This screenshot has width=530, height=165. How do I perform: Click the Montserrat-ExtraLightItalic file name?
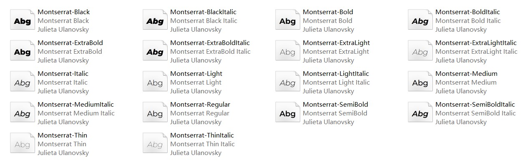click(476, 43)
